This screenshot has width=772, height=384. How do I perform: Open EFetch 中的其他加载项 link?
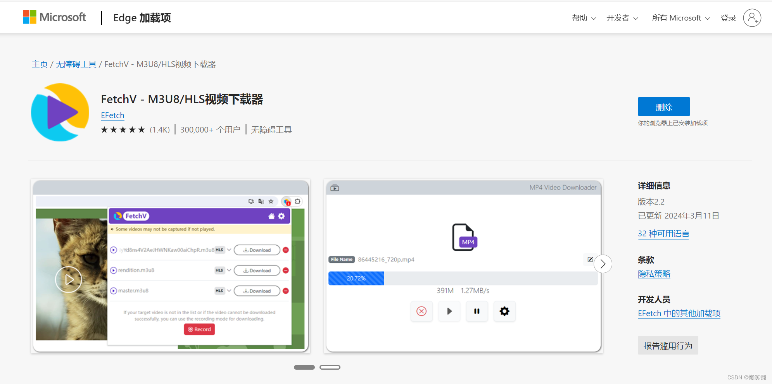pos(679,313)
